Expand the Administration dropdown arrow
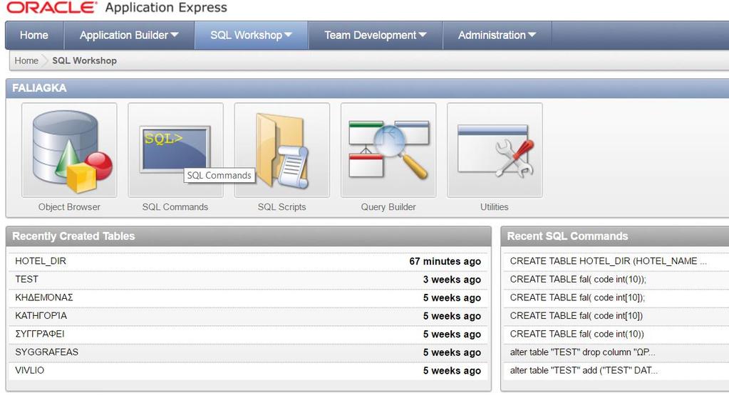 click(532, 35)
